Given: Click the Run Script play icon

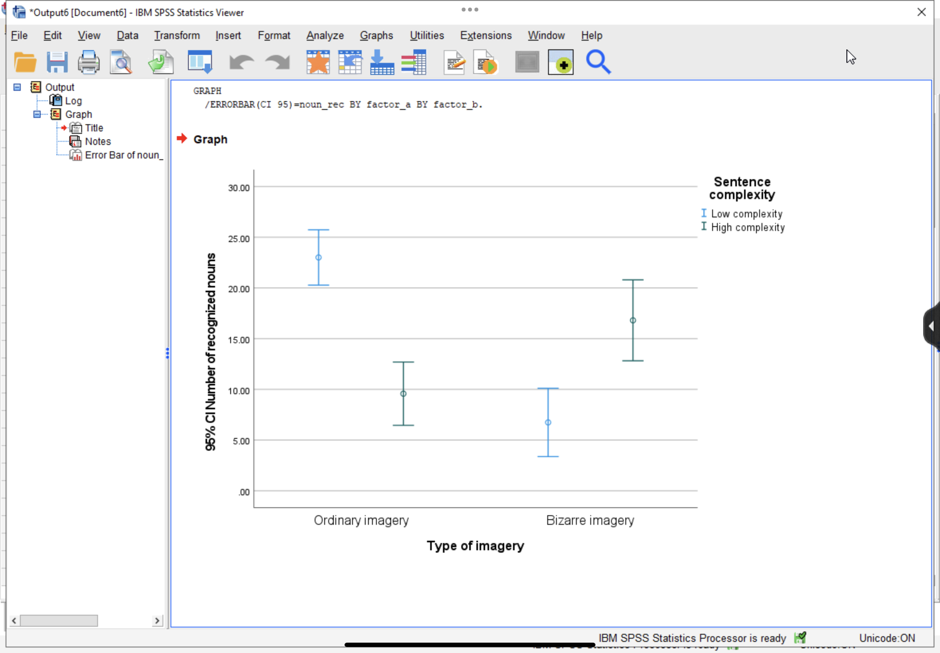Looking at the screenshot, I should click(486, 63).
